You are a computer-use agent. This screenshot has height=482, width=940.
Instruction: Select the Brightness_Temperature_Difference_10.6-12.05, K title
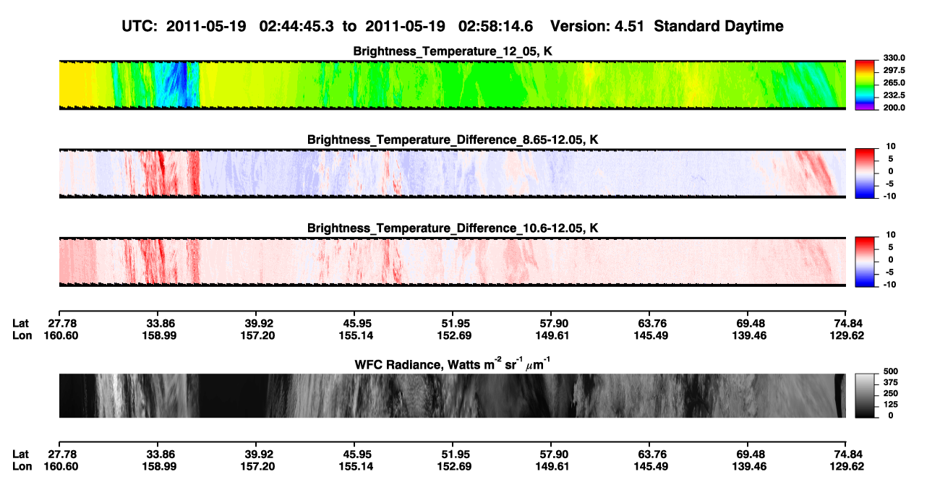pos(453,228)
